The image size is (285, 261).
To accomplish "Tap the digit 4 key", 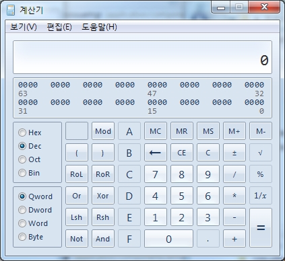I will (156, 196).
